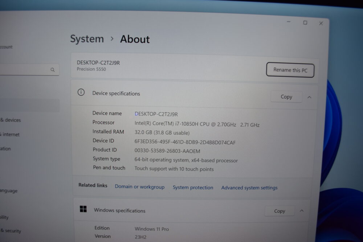Click the search magnifier icon in sidebar
This screenshot has height=242, width=363.
pyautogui.click(x=53, y=70)
